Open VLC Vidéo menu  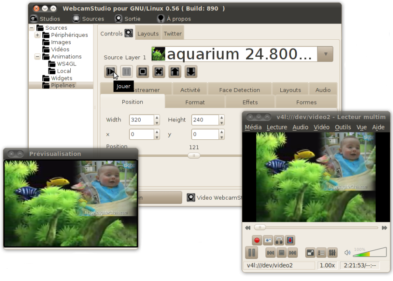(321, 127)
